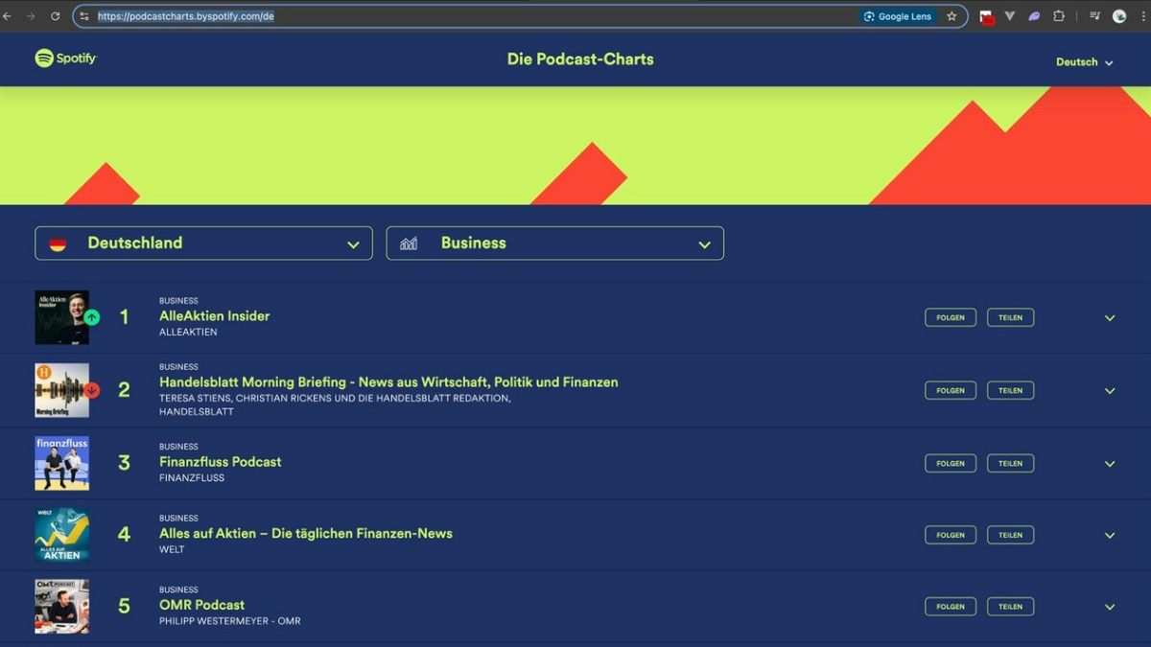Viewport: 1151px width, 647px height.
Task: Share Handelsblatt Morning Briefing with Teilen
Action: (x=1010, y=390)
